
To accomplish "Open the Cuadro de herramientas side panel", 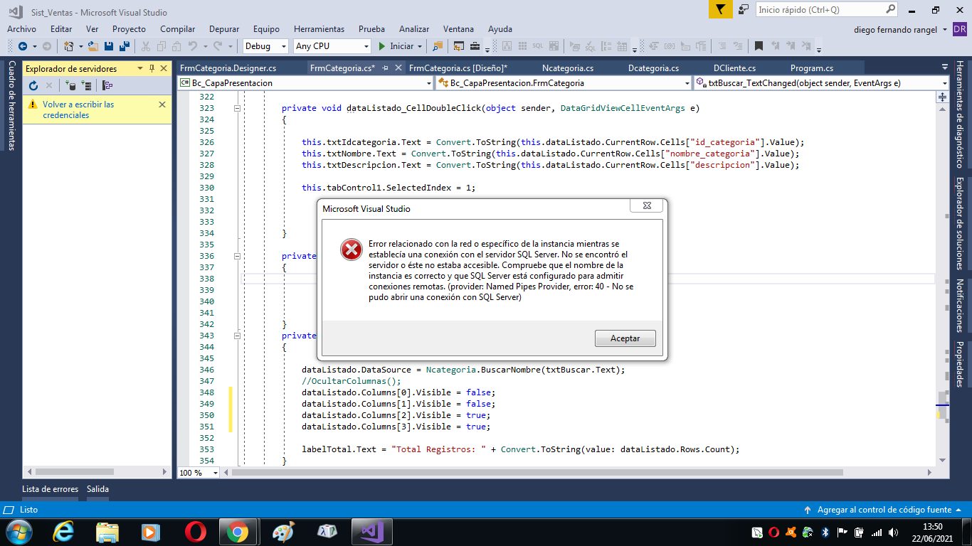I will [x=11, y=105].
